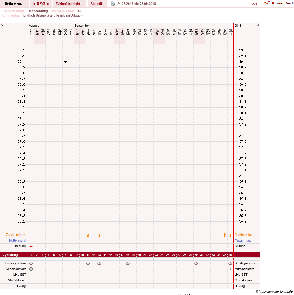Click Brustsymptom icon on cycle day 18

click(x=128, y=263)
